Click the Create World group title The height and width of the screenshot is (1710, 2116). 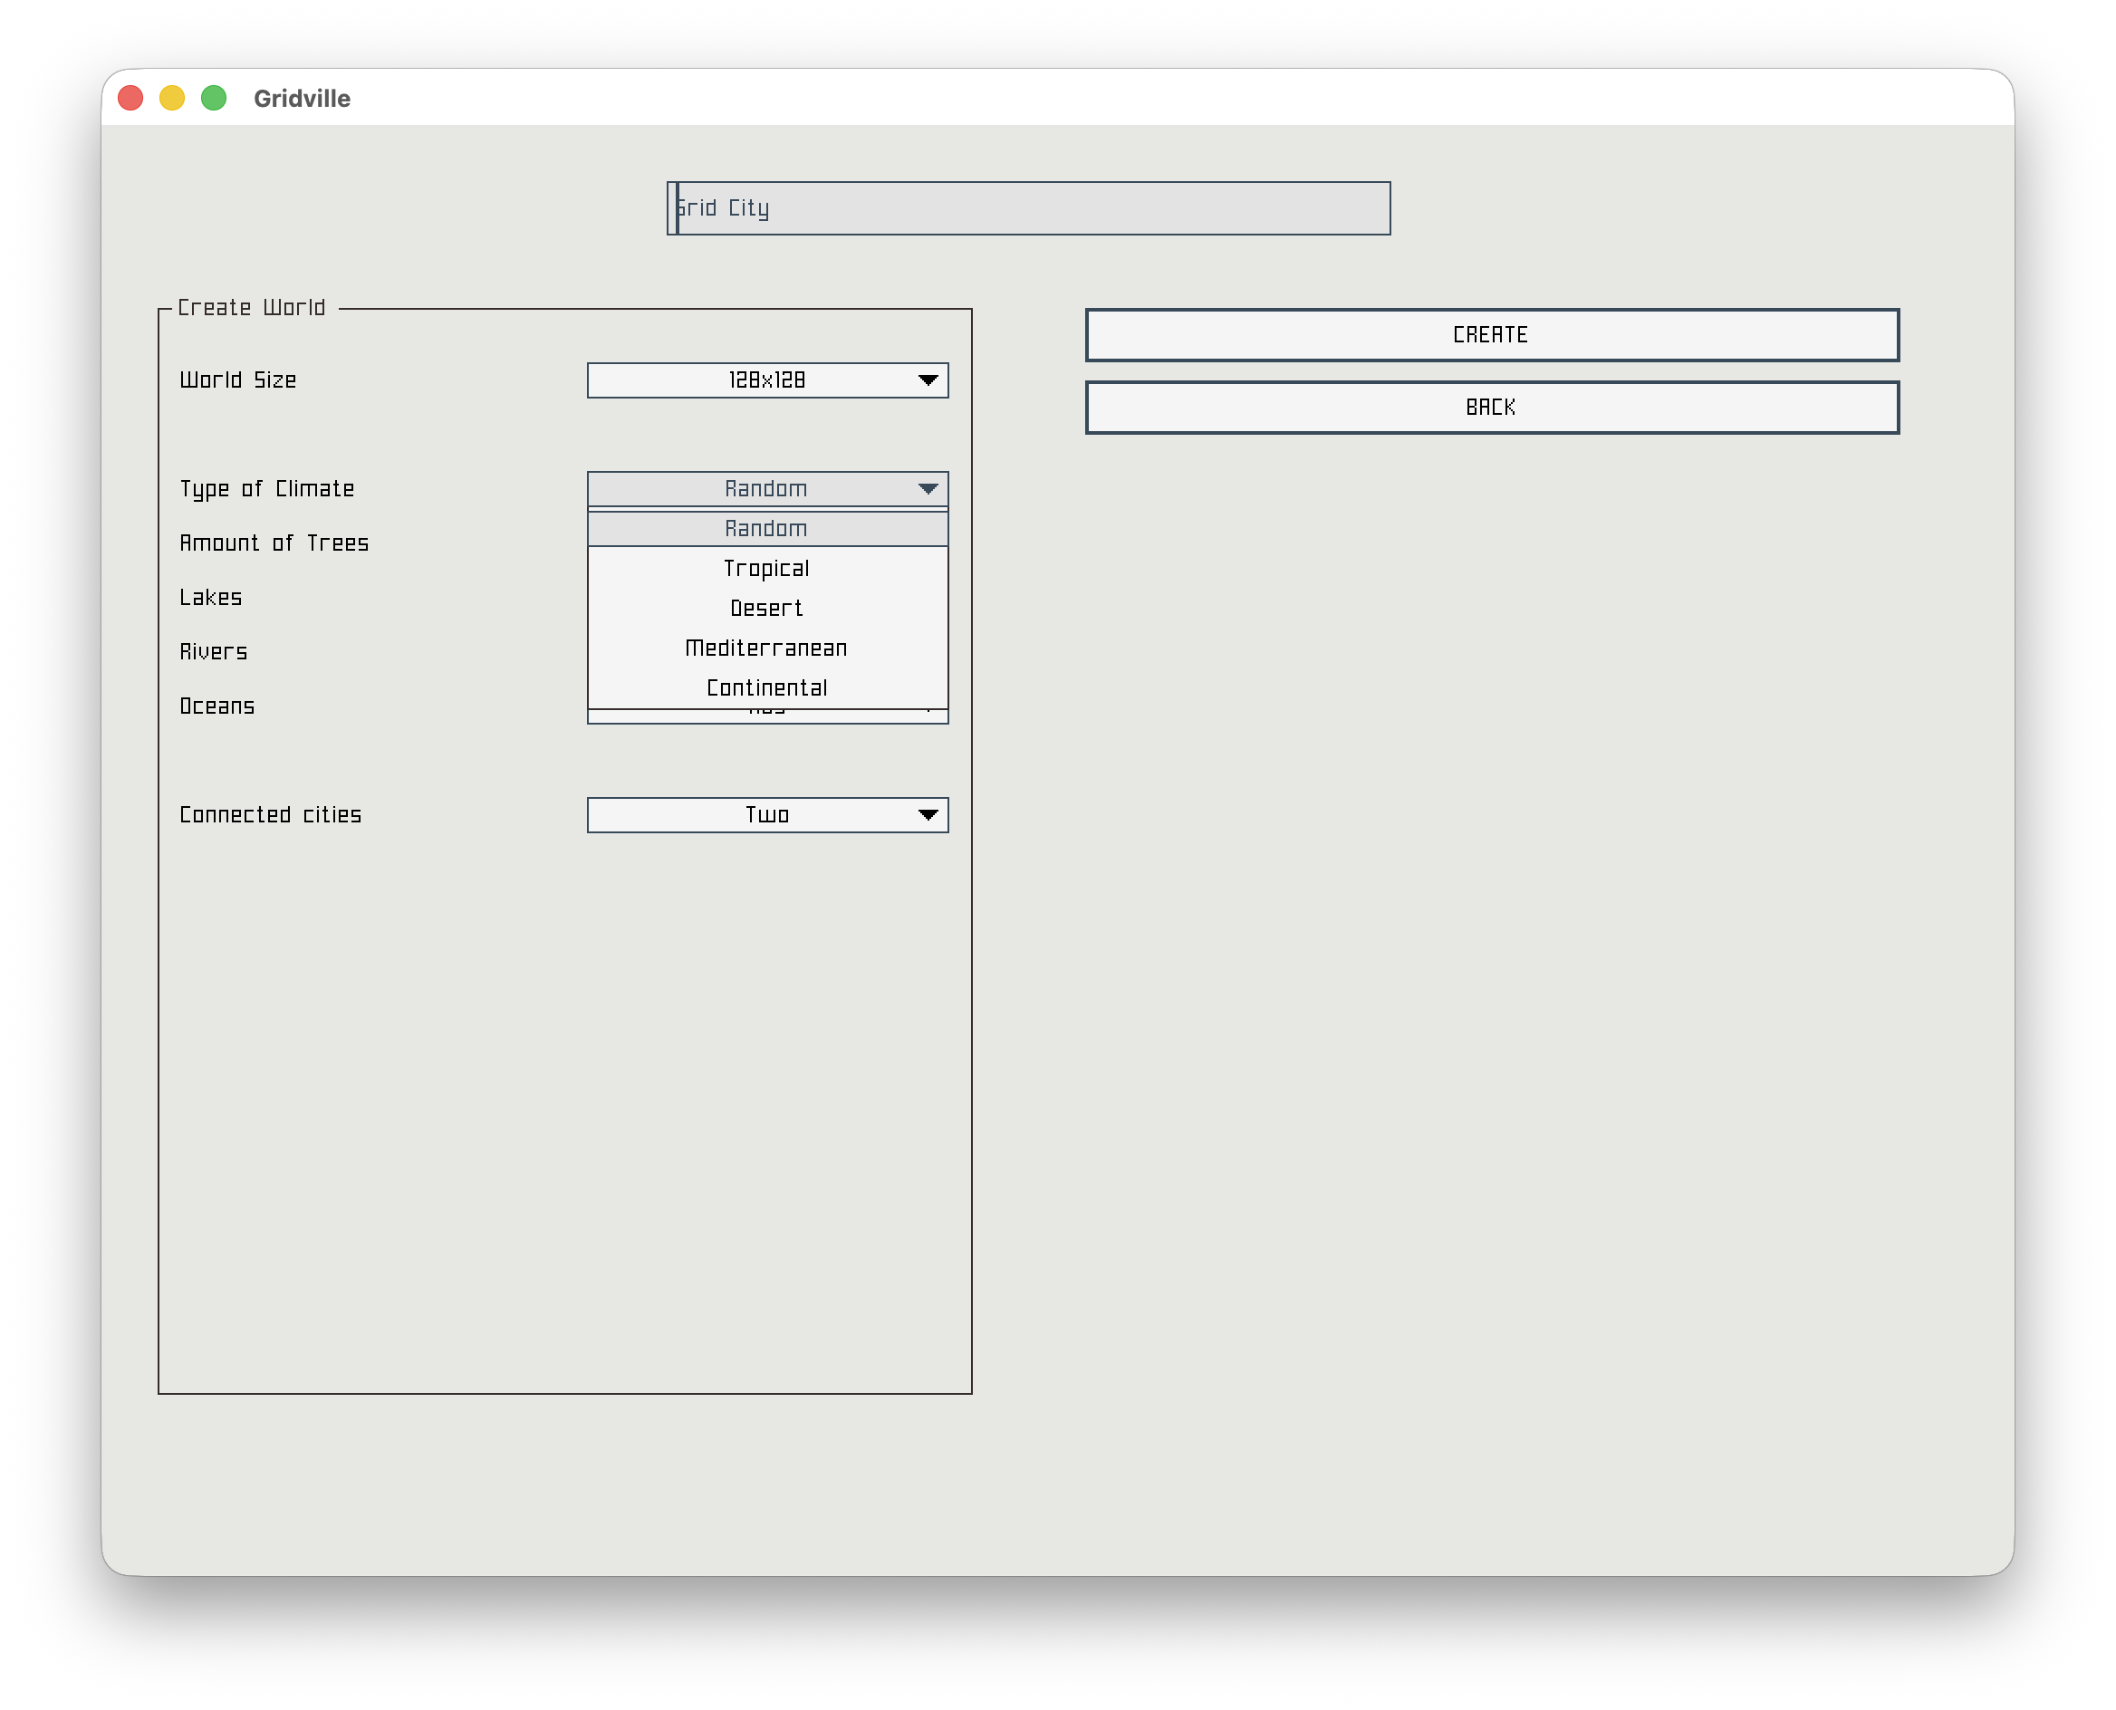coord(251,307)
